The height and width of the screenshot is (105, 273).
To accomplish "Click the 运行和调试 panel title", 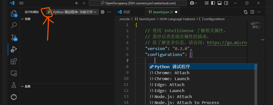I will pos(32,12).
